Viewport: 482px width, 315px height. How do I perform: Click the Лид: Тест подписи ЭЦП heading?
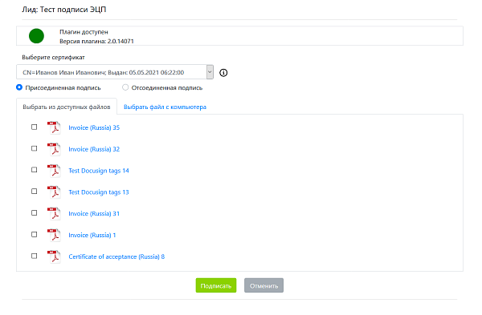coord(64,10)
